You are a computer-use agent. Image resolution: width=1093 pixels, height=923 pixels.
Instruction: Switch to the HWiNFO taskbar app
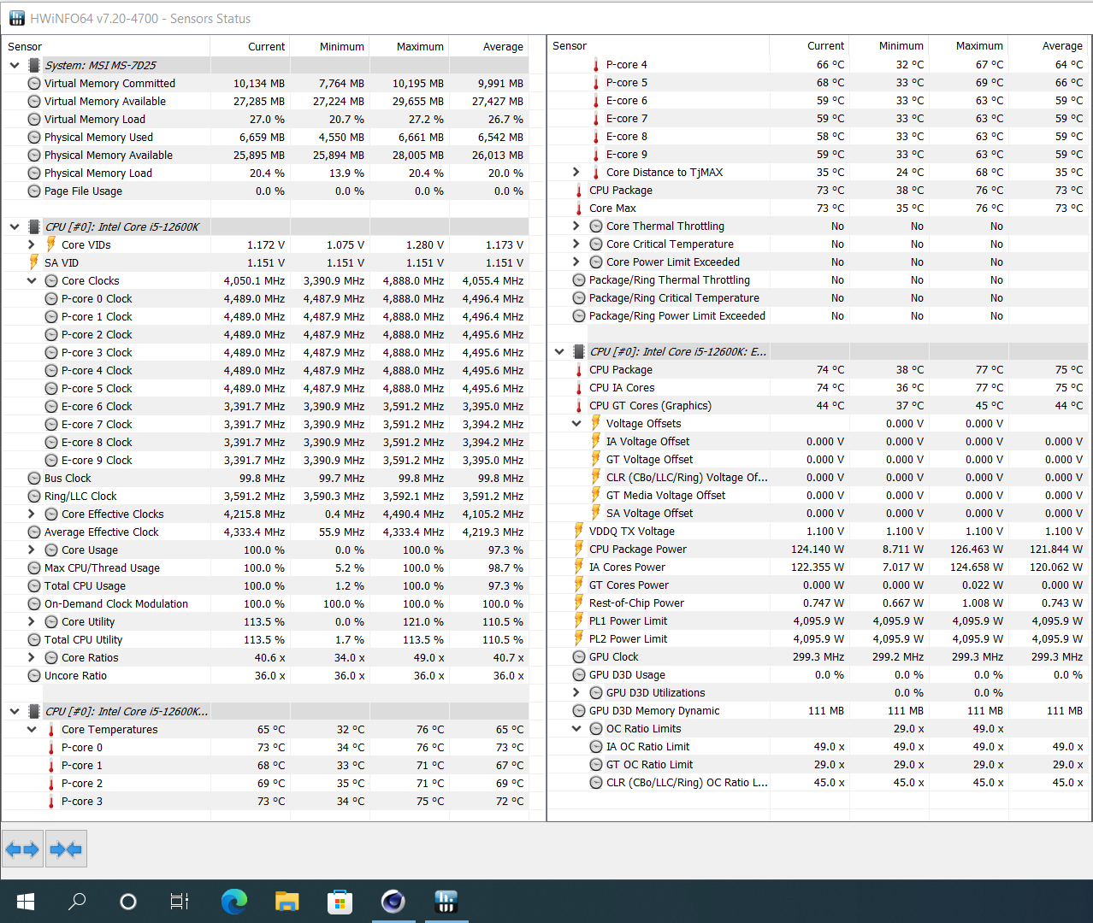(446, 902)
